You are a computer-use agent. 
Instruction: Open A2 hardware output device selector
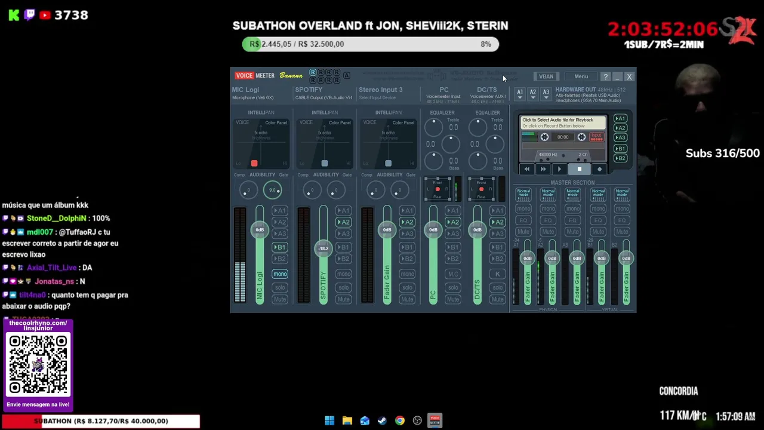point(533,94)
